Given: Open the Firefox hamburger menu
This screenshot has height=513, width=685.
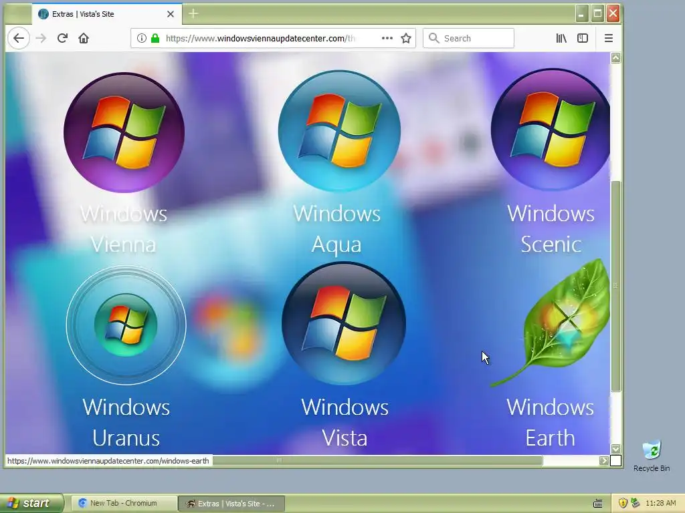Looking at the screenshot, I should 609,38.
